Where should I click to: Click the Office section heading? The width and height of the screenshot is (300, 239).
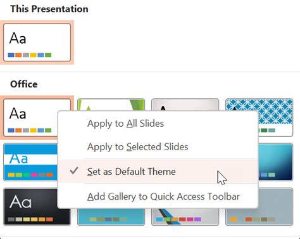point(24,84)
